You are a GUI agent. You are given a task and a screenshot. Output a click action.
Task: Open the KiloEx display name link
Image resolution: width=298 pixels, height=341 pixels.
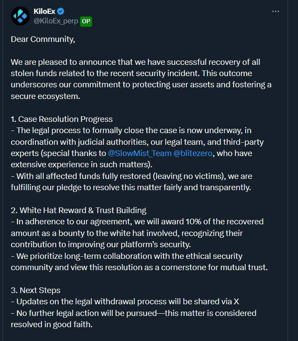[45, 11]
